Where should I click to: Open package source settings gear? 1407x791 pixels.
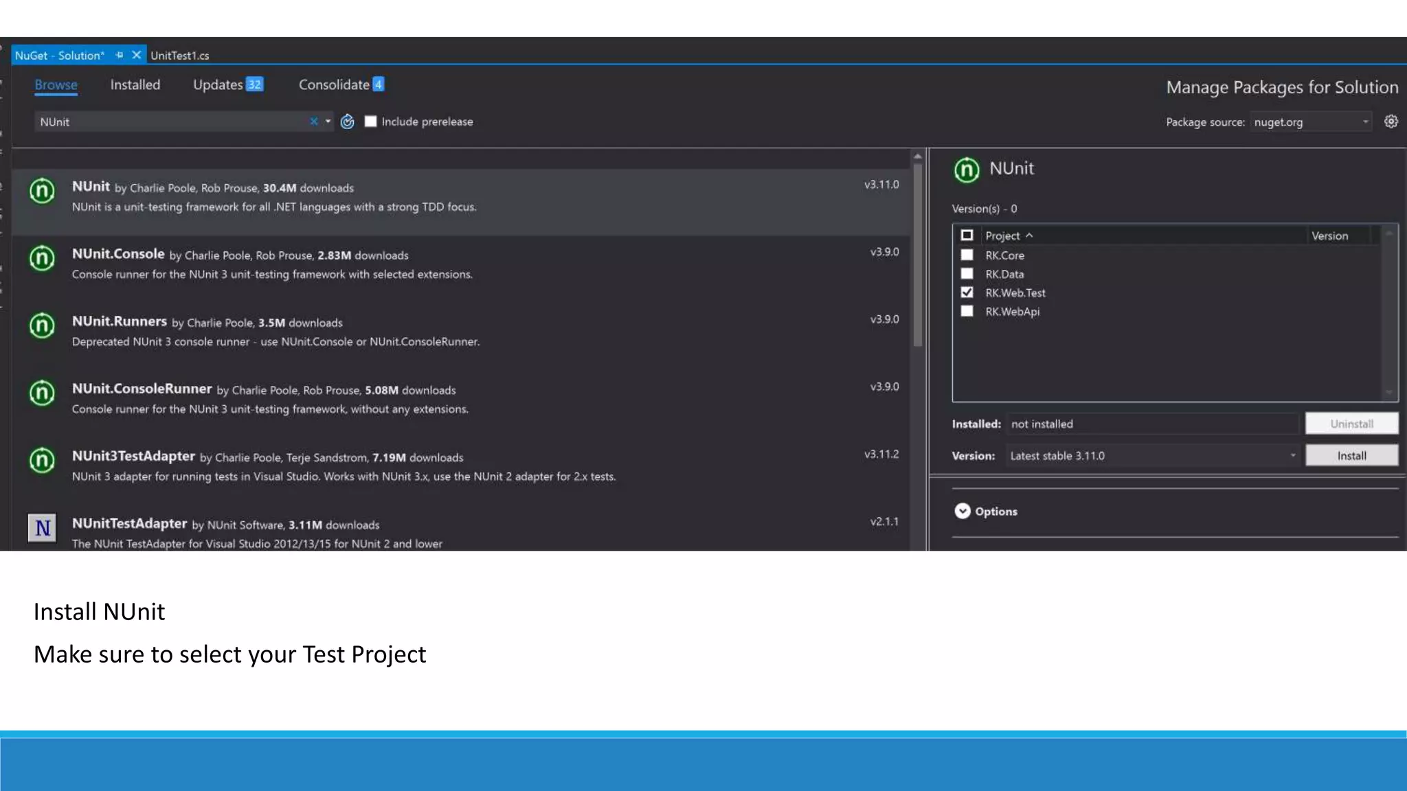(1391, 122)
